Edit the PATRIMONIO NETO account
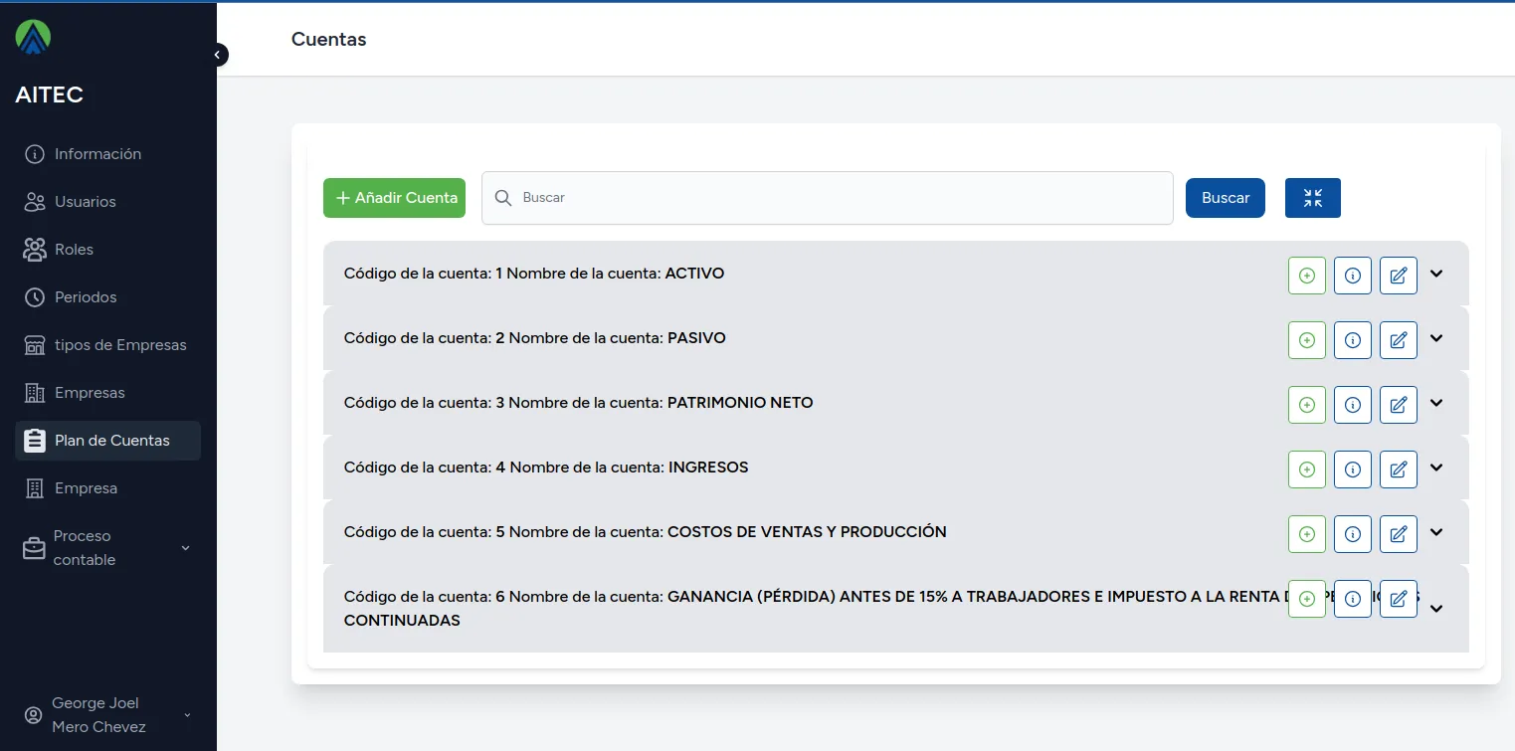The image size is (1515, 751). 1399,405
